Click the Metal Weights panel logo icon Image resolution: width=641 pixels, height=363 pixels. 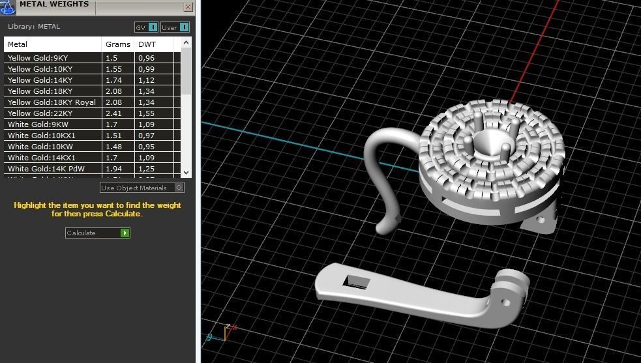tap(7, 7)
